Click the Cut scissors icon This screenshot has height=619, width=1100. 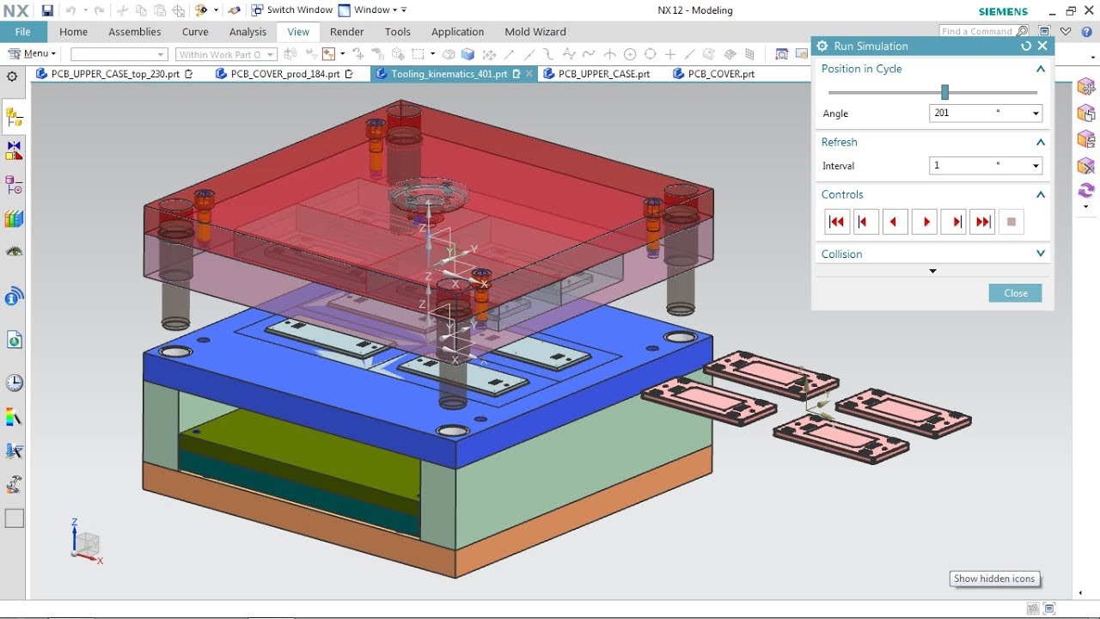coord(123,10)
